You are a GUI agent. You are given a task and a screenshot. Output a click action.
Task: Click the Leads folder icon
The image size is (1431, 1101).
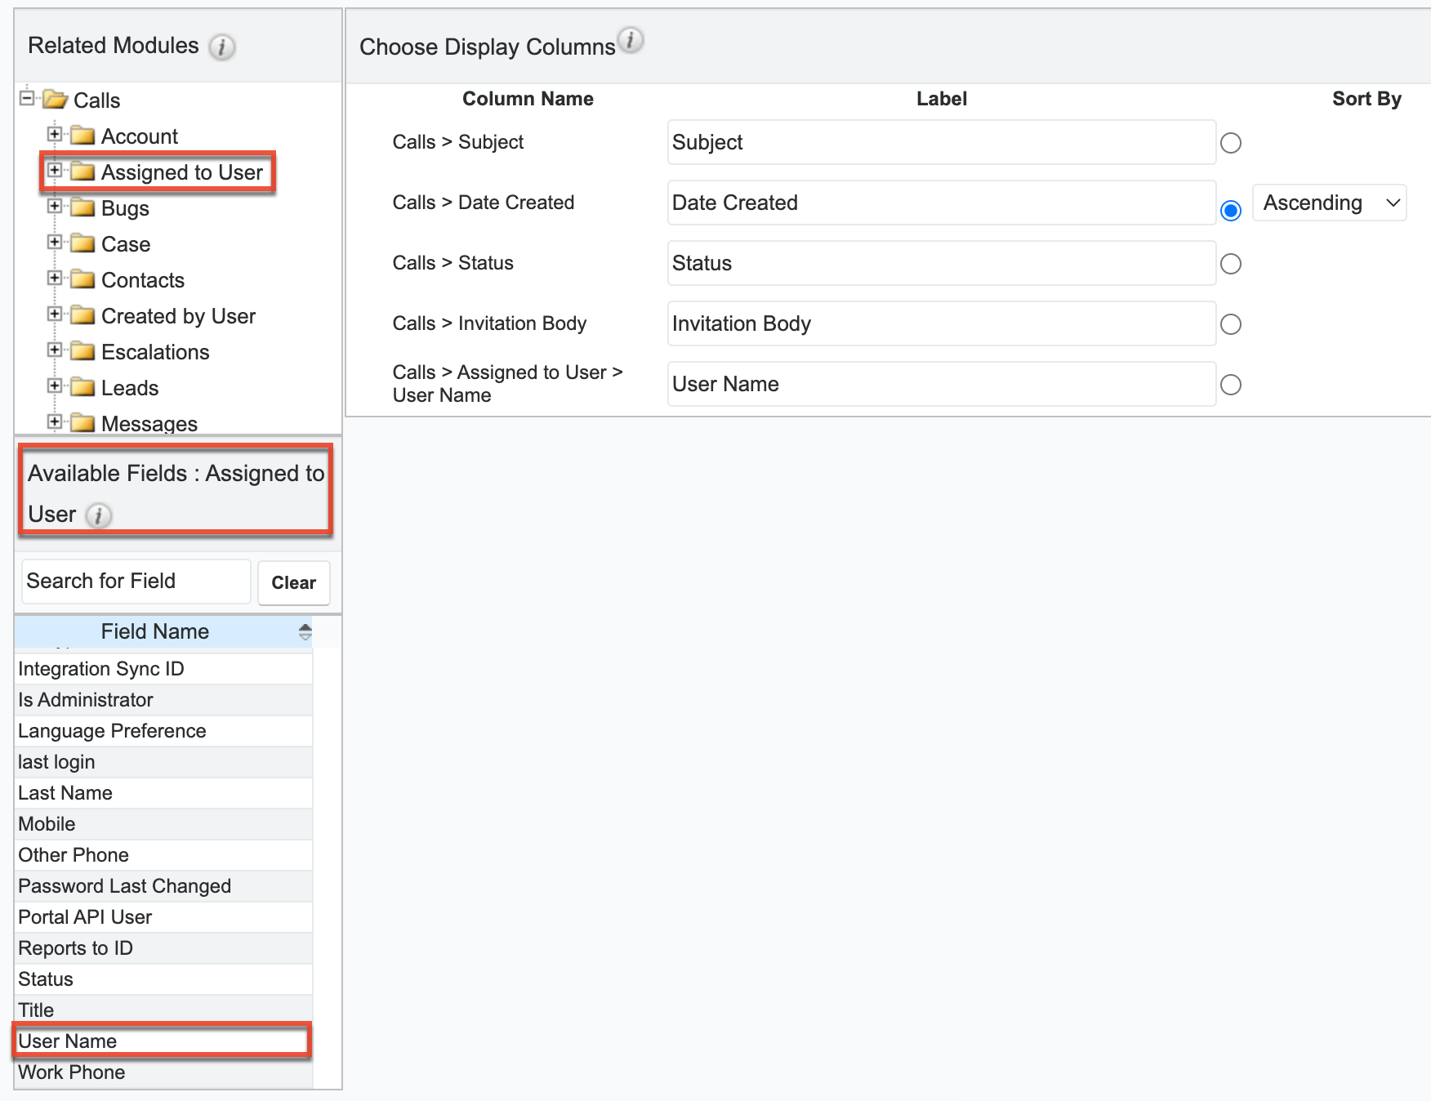coord(82,387)
